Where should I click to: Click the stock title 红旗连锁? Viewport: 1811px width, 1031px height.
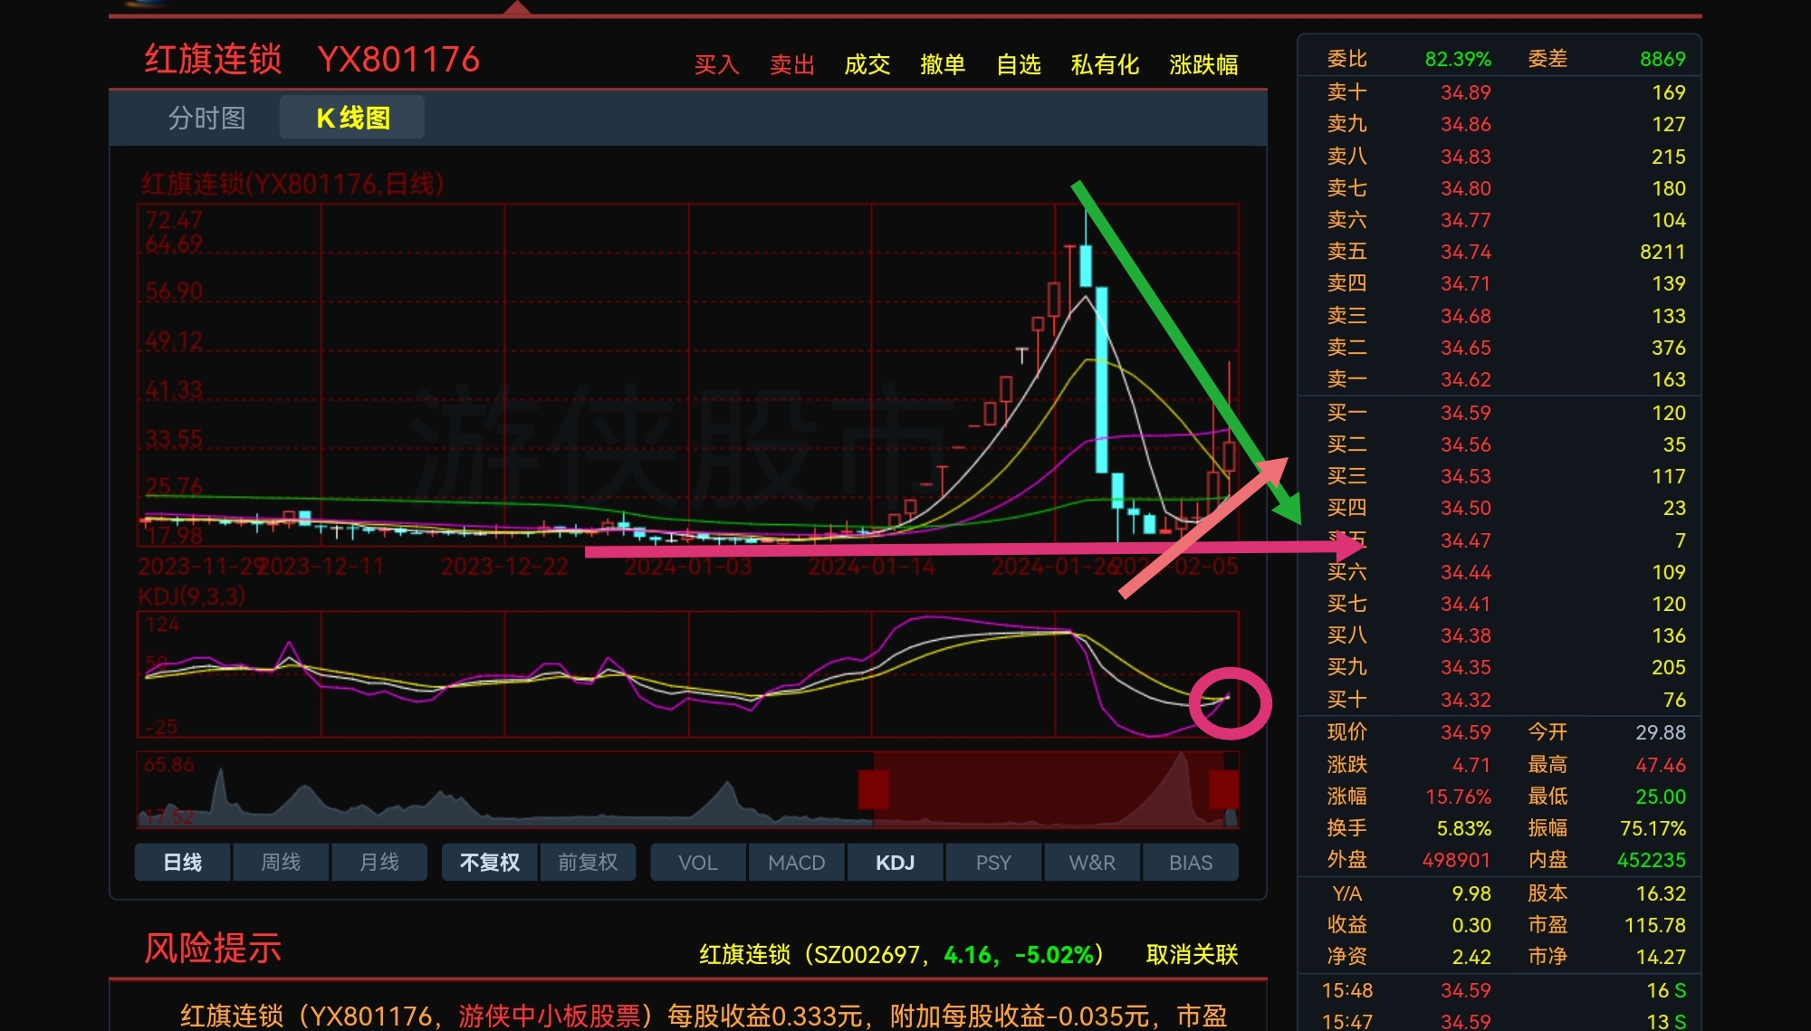(214, 60)
